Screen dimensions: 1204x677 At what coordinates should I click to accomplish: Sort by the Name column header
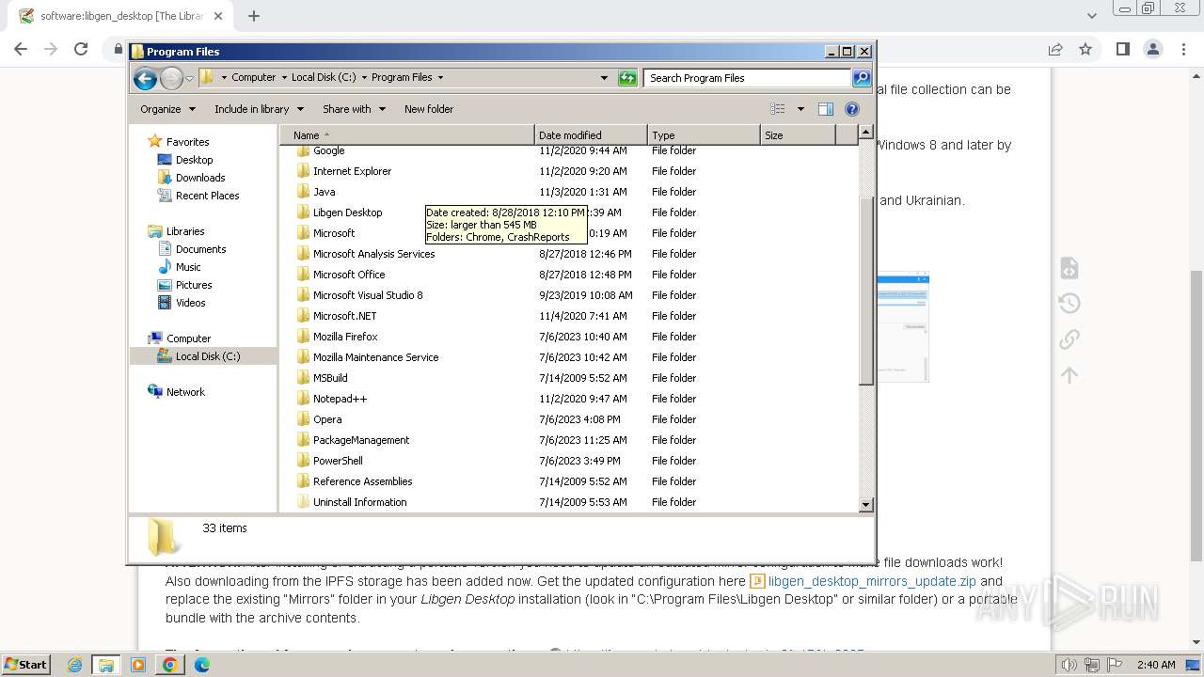tap(407, 135)
